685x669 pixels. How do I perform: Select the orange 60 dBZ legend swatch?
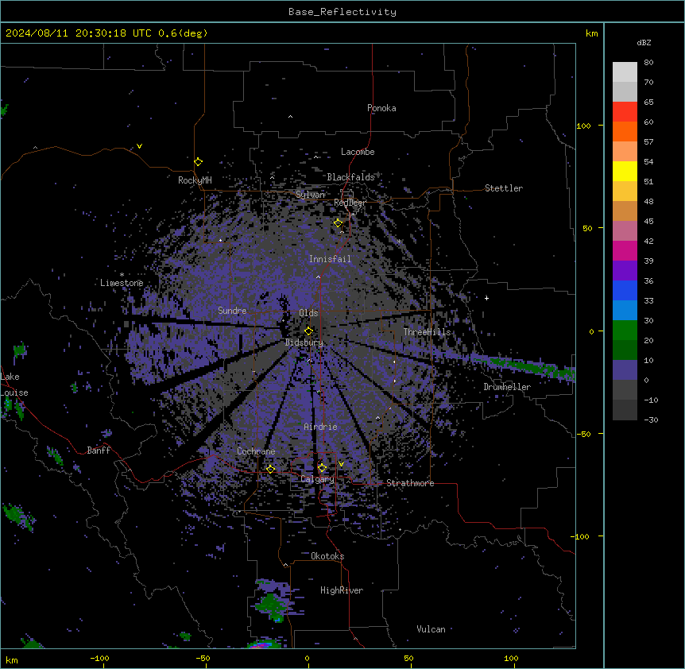pos(625,131)
